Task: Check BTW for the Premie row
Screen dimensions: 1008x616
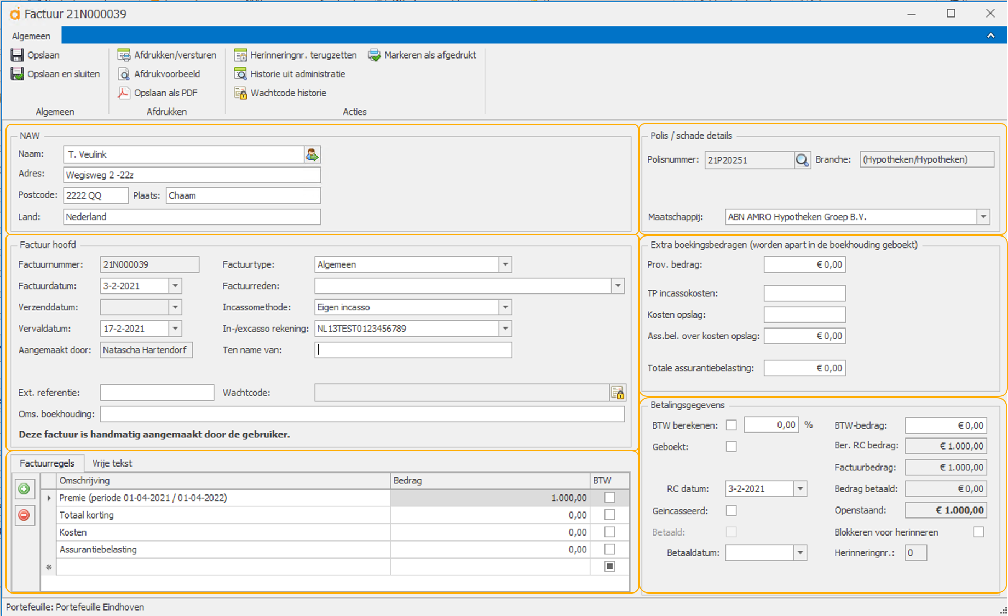Action: click(609, 497)
